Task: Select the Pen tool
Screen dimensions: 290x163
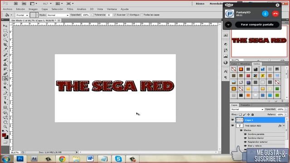Action: coord(5,93)
